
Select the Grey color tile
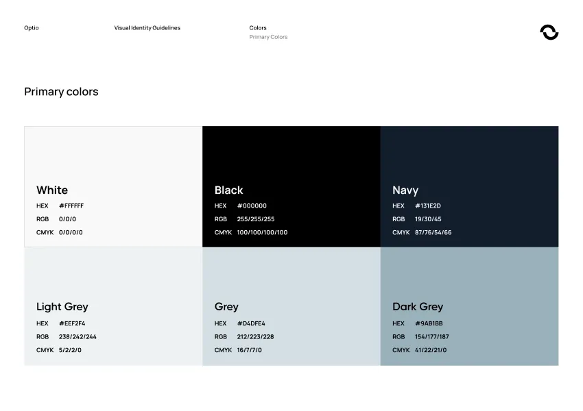291,274
